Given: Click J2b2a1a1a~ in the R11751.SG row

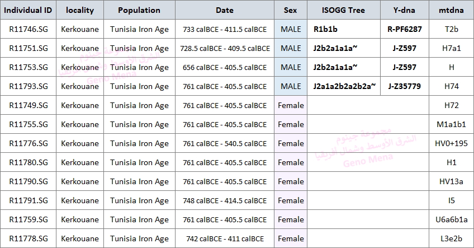Looking at the screenshot, I should [x=335, y=48].
